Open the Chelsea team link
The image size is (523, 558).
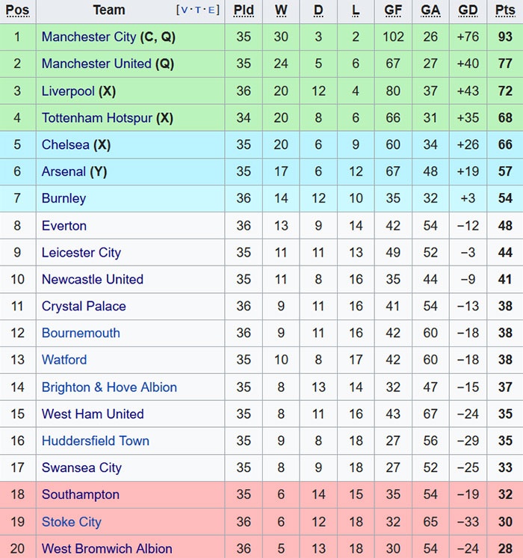[66, 145]
